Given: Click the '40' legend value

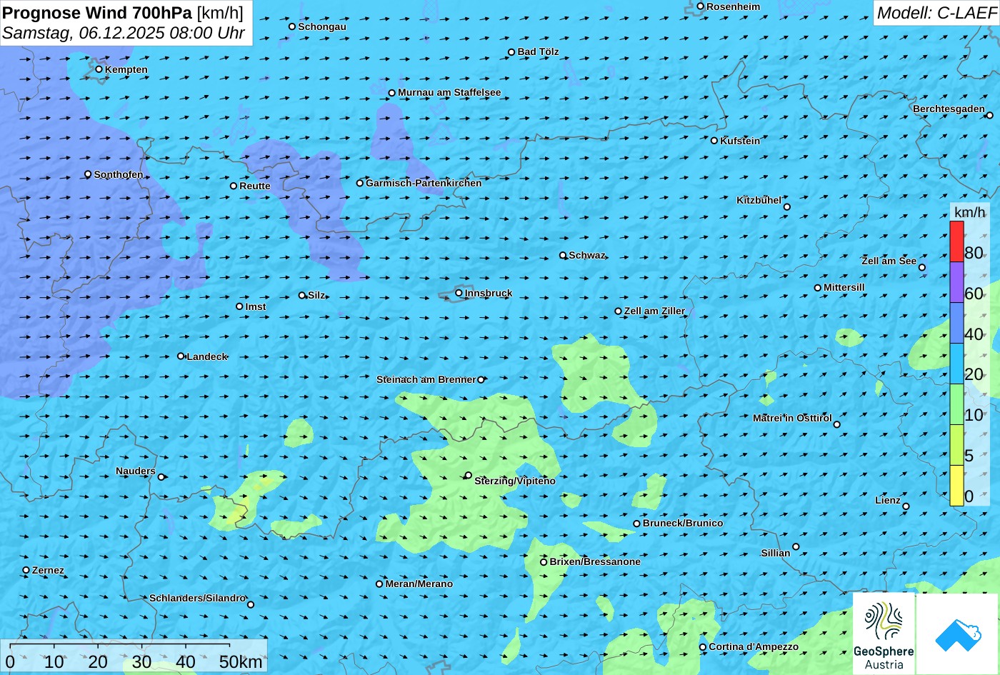Looking at the screenshot, I should [974, 334].
